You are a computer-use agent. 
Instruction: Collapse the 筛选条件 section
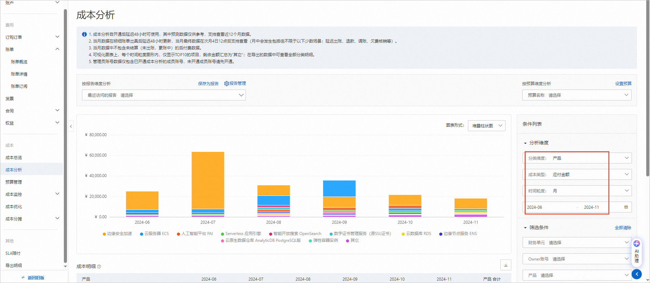[525, 228]
